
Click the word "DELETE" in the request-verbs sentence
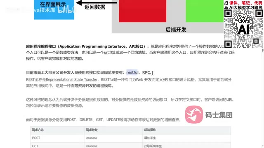click(x=86, y=120)
